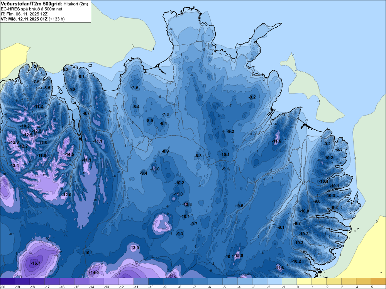Click the -8.3 temperature label

198,156
